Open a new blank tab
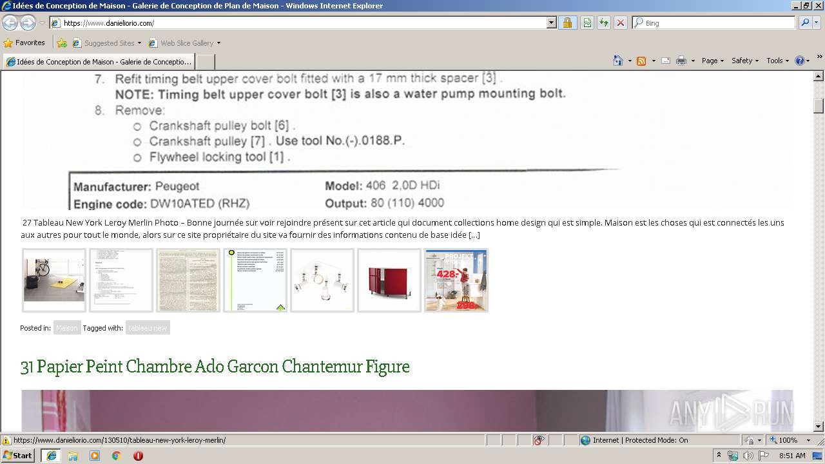 (x=206, y=62)
